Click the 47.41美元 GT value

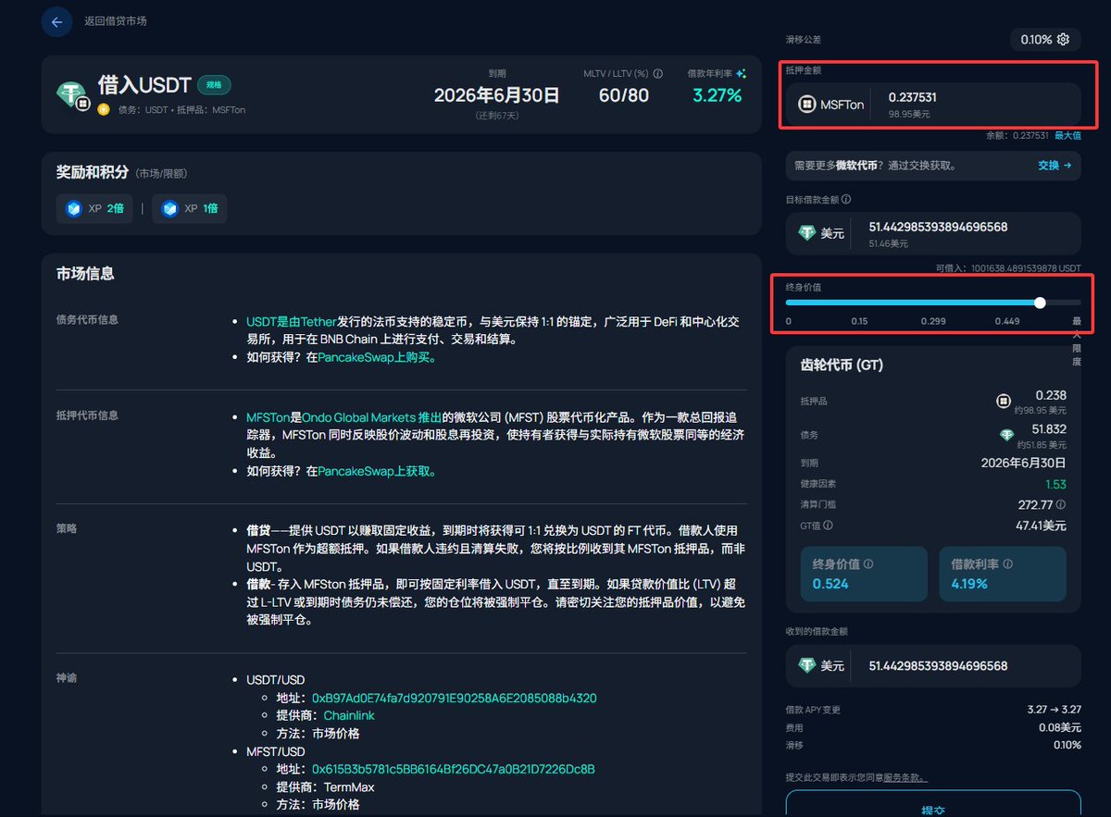tap(1041, 526)
